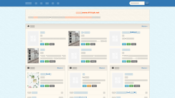Focus the search box in the top navigation bar

tap(137, 3)
